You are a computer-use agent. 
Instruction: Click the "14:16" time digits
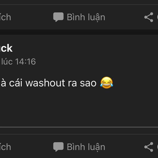coord(26,61)
